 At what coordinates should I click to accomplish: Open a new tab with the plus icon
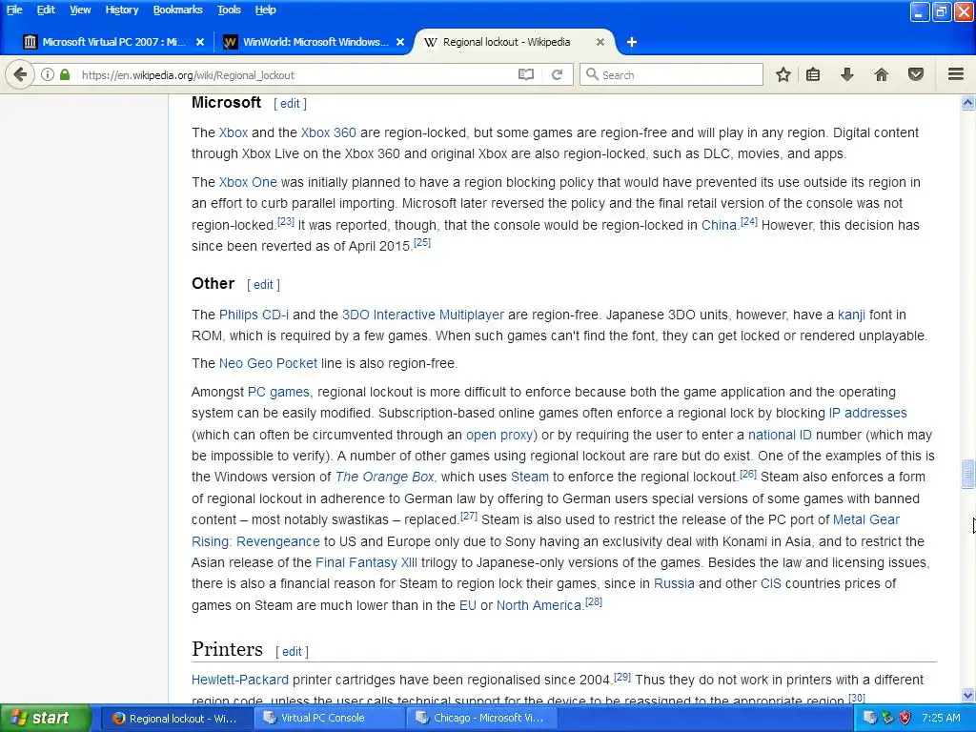(x=632, y=42)
